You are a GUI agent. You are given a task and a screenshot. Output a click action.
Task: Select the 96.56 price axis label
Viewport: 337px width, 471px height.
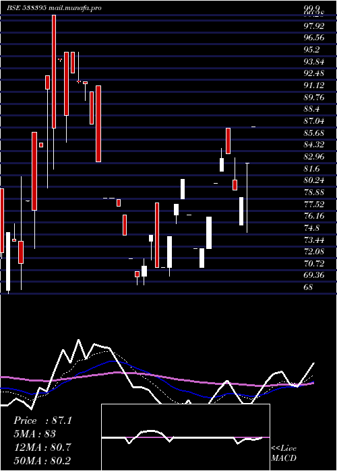tap(314, 38)
